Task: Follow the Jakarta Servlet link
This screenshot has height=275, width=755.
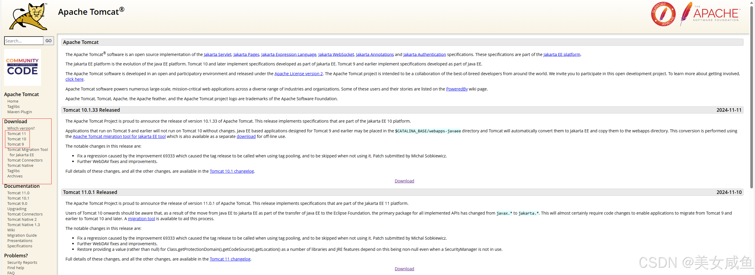Action: click(218, 55)
